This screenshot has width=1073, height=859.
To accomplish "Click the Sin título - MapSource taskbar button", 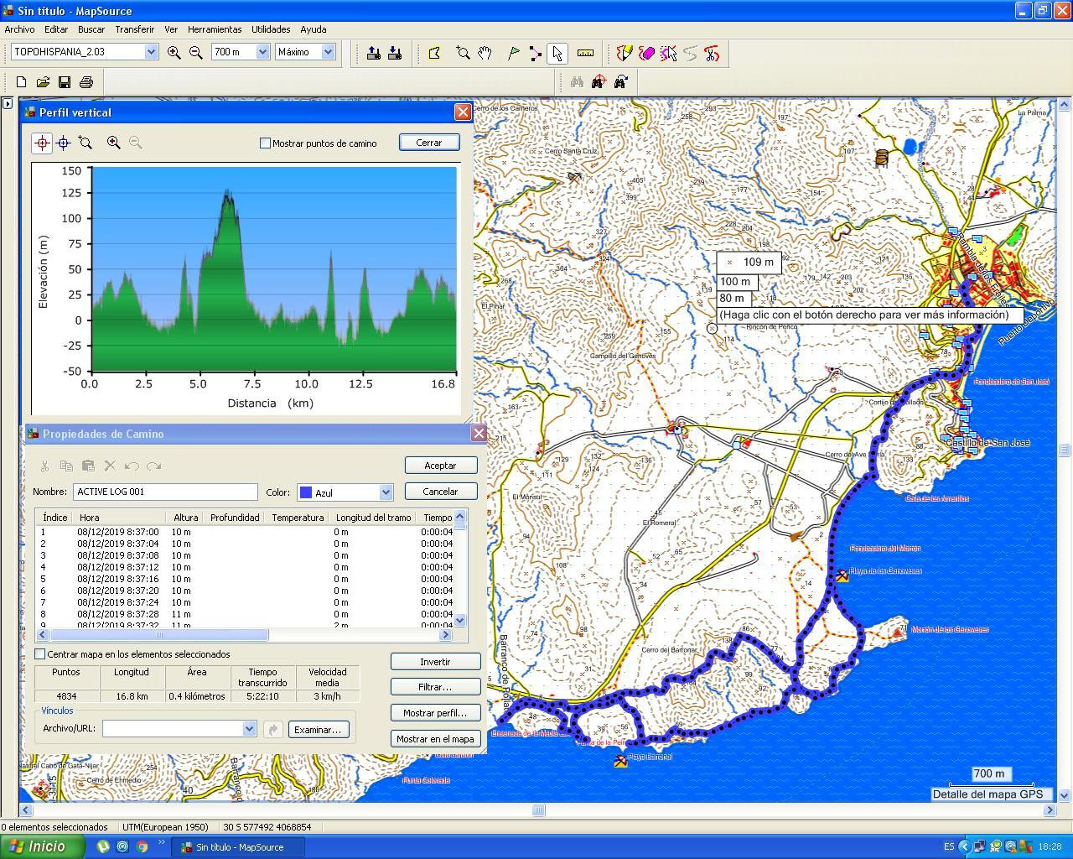I will click(238, 847).
